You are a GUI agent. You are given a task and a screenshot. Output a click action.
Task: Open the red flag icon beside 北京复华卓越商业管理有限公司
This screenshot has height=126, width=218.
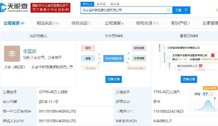pos(212,55)
